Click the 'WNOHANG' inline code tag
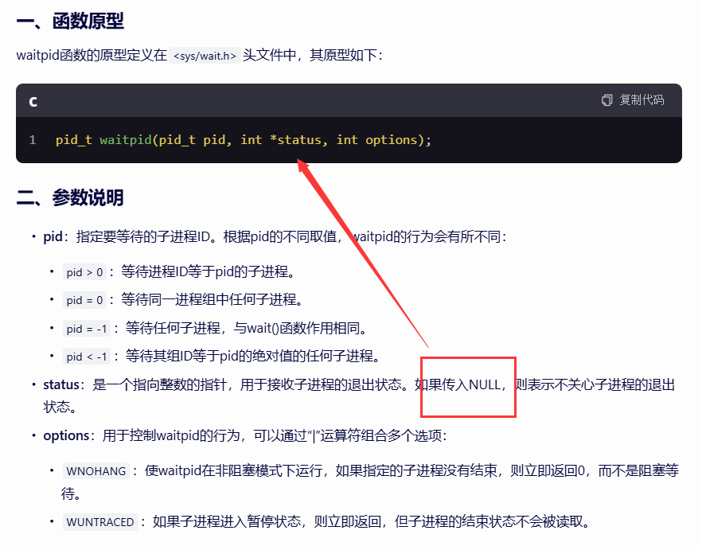Screen dimensions: 702x546 tap(96, 471)
